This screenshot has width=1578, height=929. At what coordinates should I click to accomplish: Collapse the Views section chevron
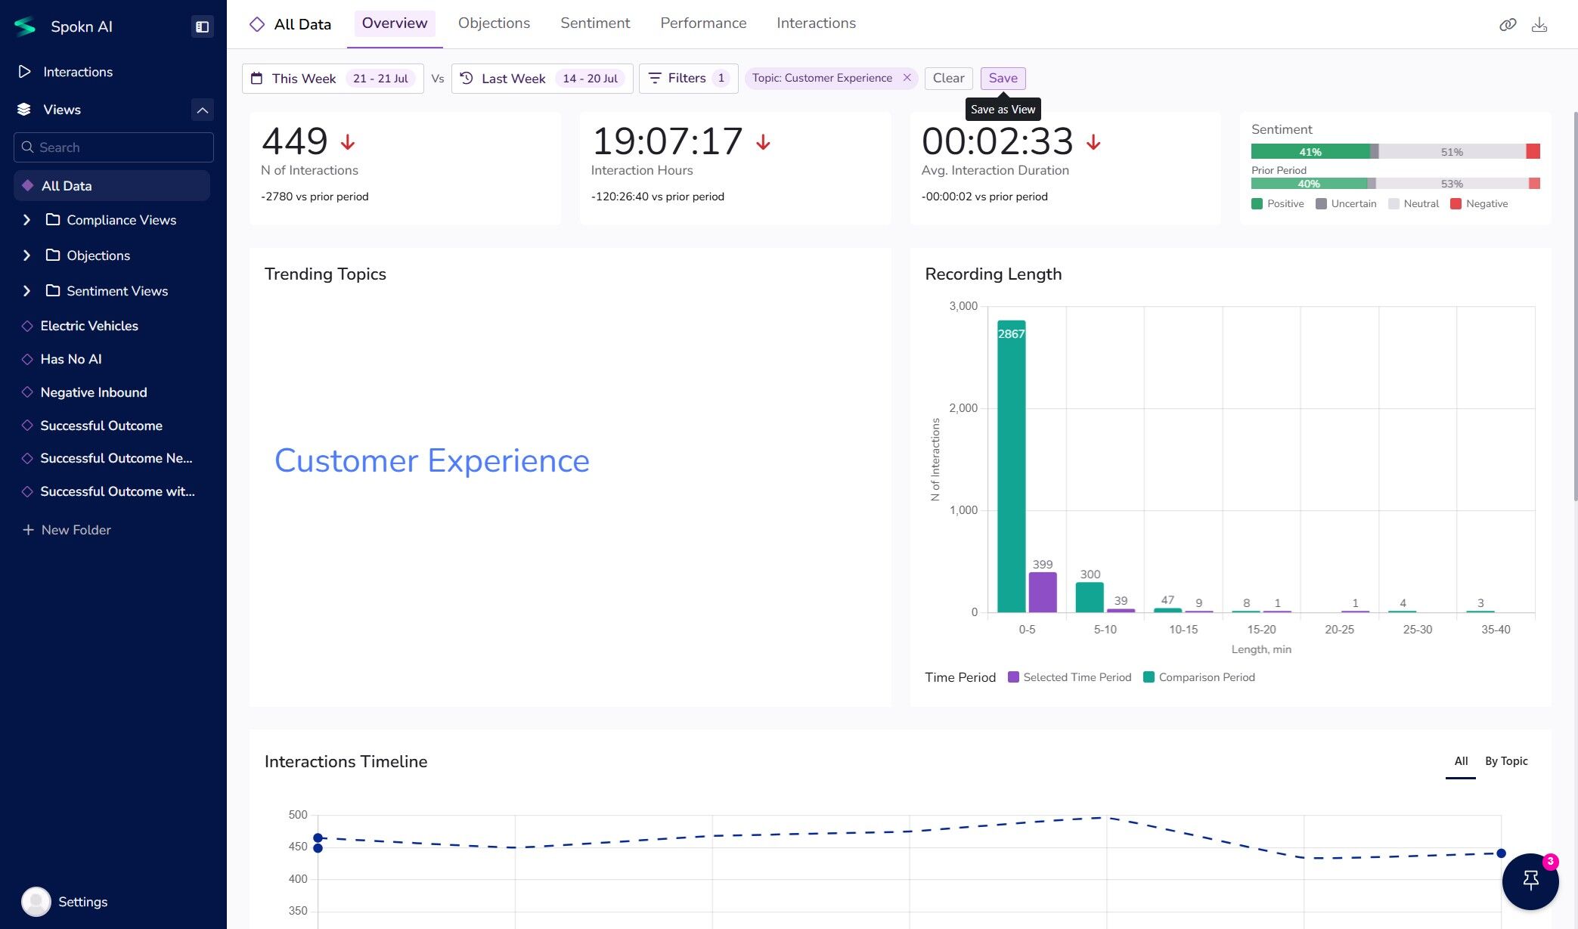click(x=202, y=110)
